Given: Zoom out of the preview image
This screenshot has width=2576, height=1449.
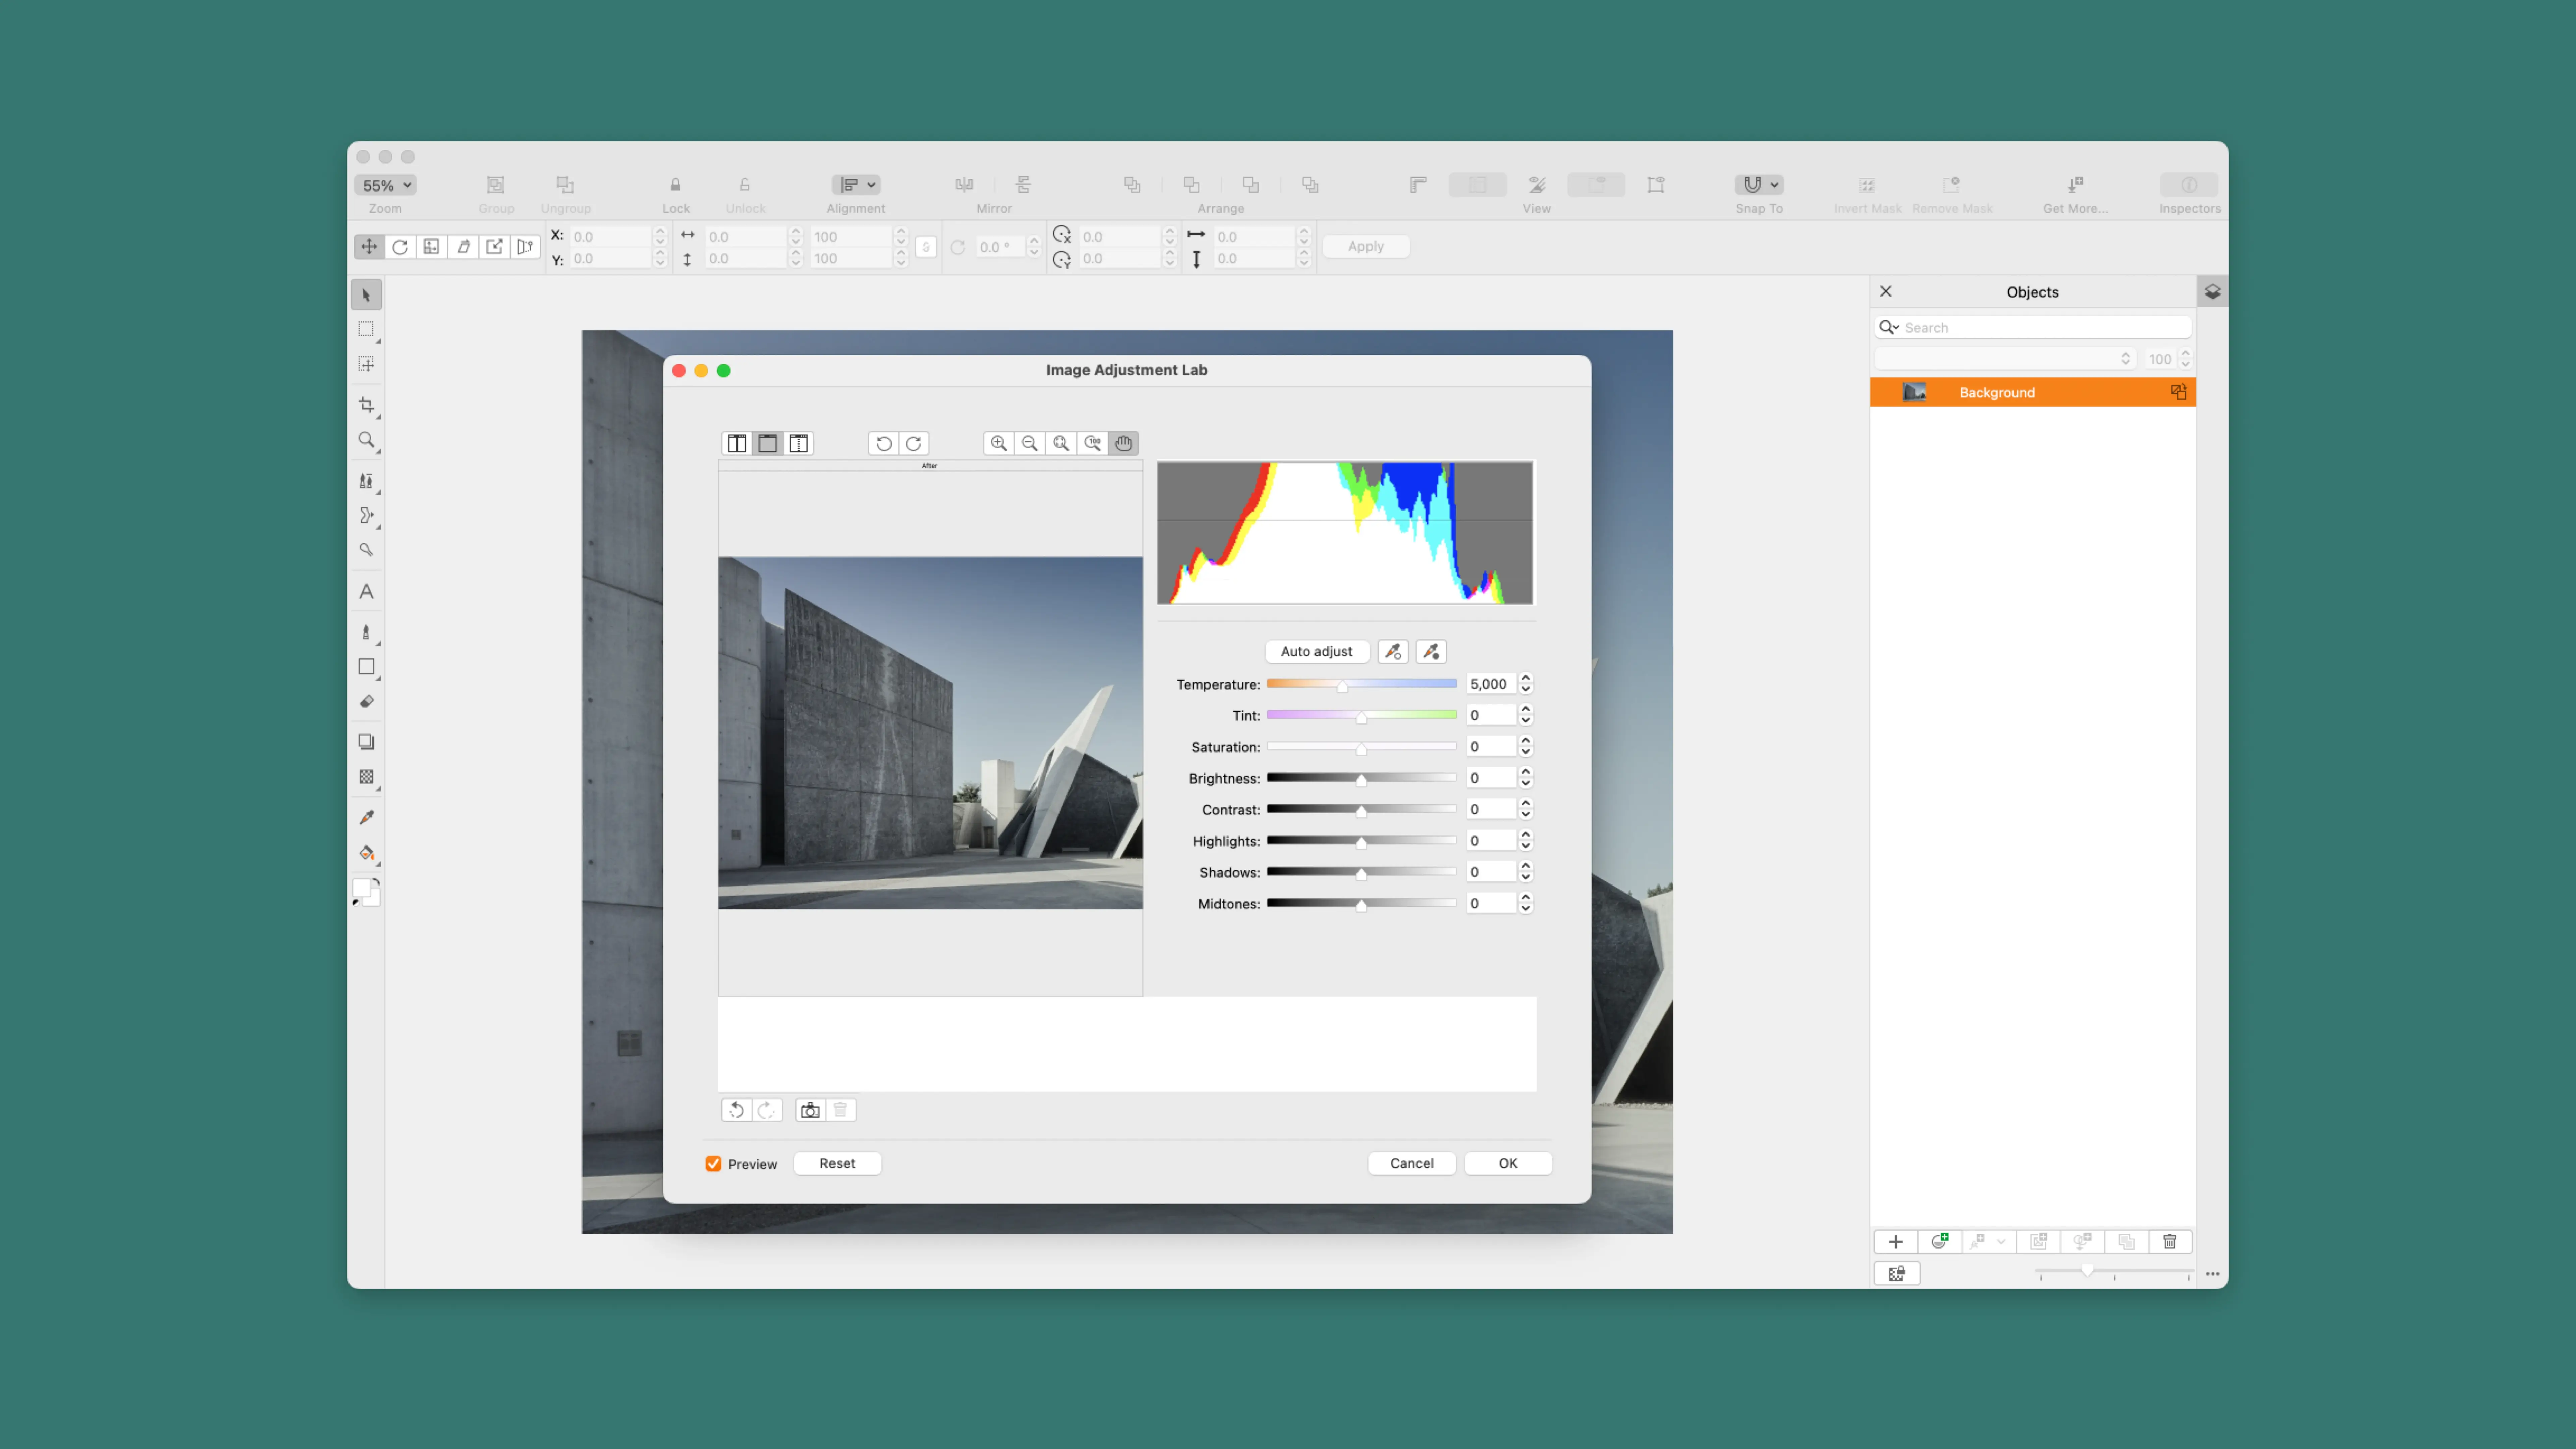Looking at the screenshot, I should (x=1030, y=443).
